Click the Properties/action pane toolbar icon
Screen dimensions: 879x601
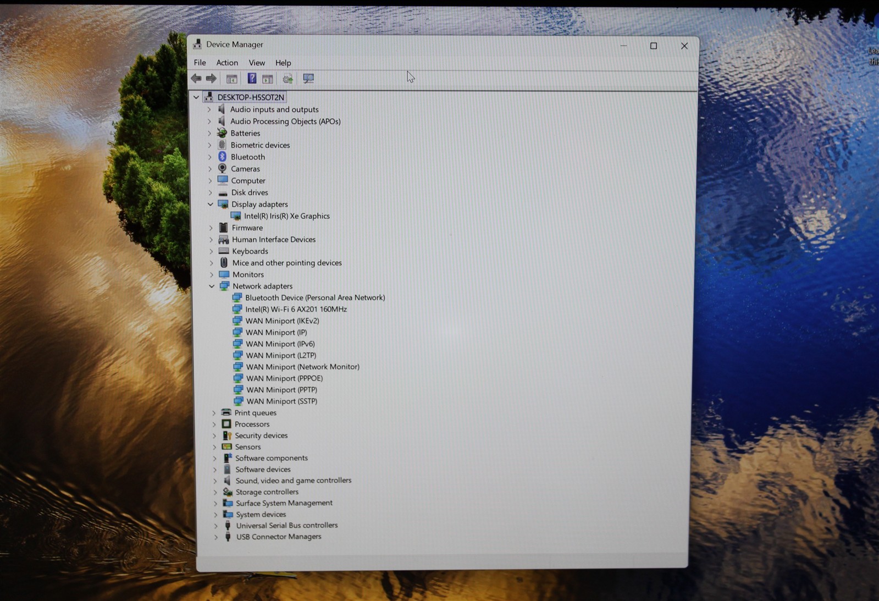pyautogui.click(x=268, y=79)
